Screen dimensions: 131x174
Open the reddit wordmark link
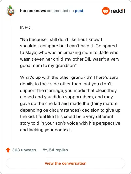pyautogui.click(x=118, y=11)
